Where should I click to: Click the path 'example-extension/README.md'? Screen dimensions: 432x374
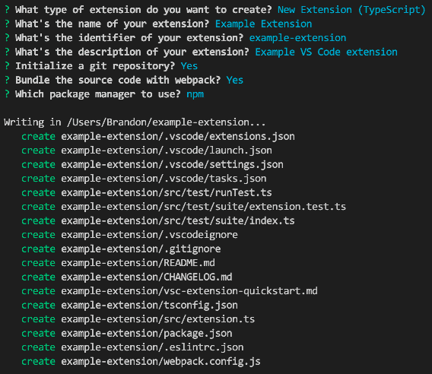138,263
